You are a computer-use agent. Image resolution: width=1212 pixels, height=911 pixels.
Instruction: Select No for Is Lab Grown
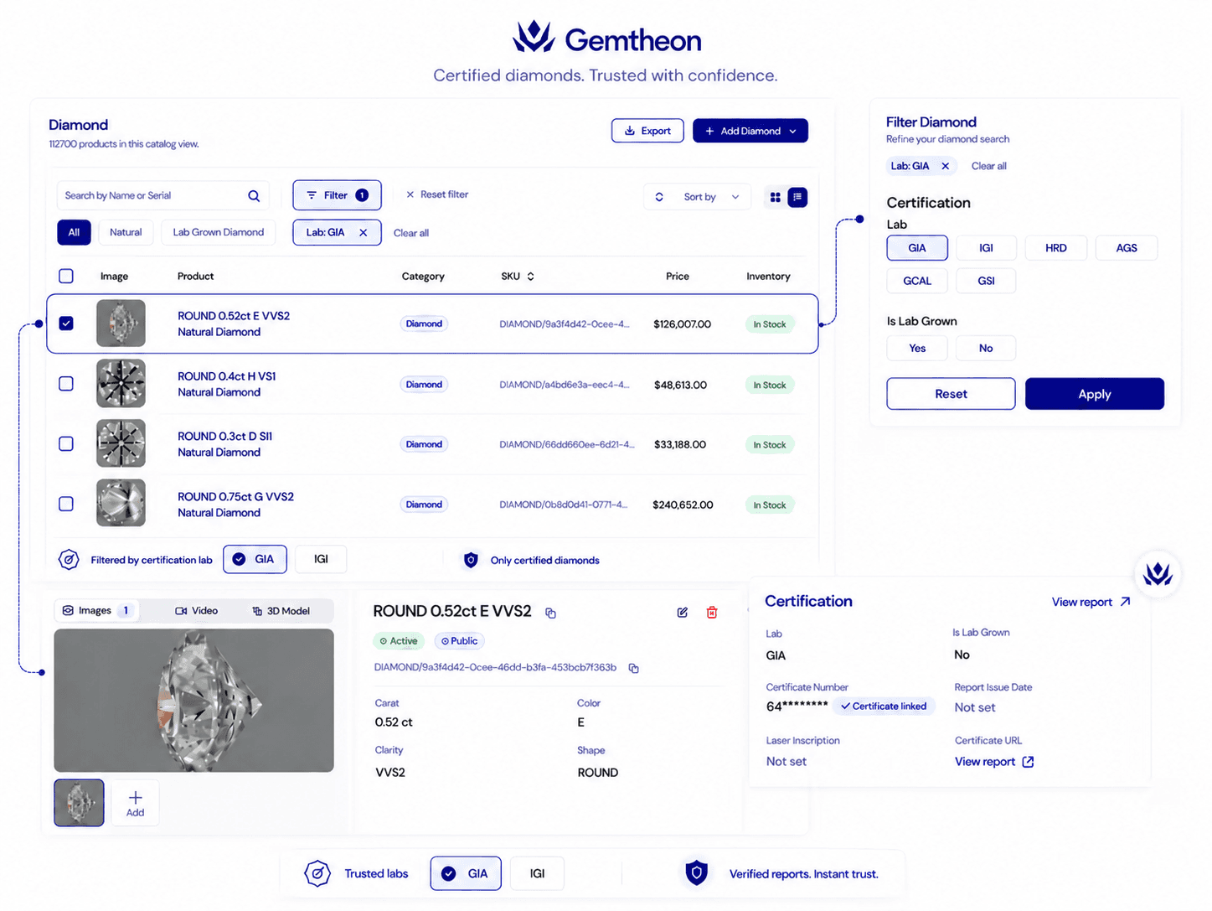(x=986, y=349)
